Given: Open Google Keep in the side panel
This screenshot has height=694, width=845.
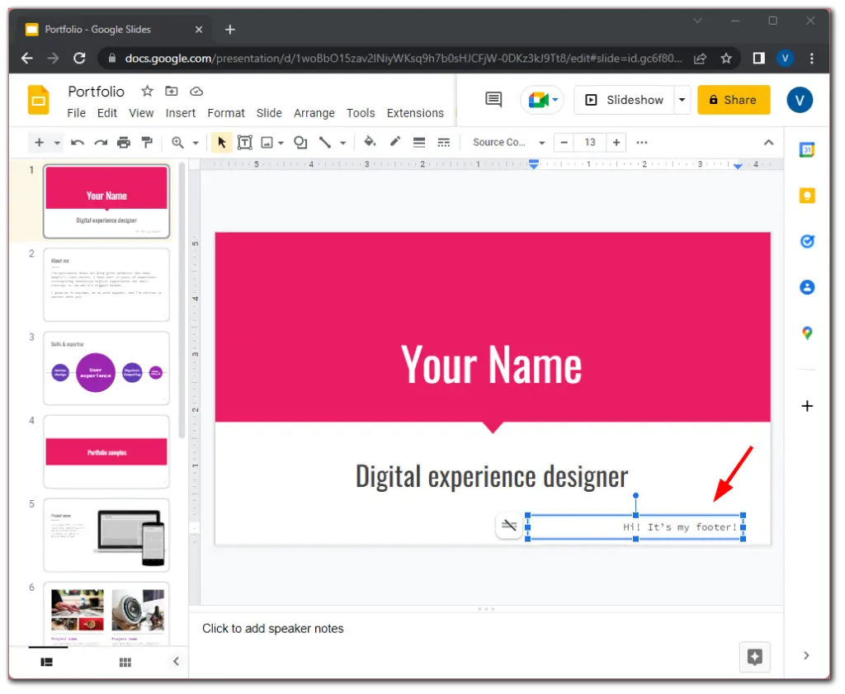Looking at the screenshot, I should coord(806,195).
